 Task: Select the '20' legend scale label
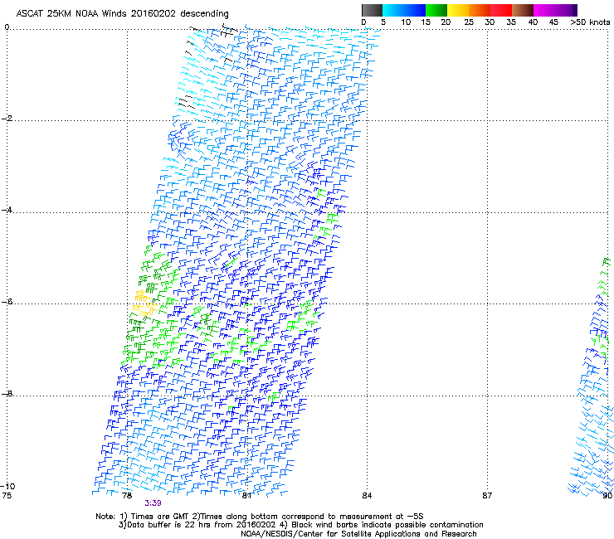[x=446, y=22]
